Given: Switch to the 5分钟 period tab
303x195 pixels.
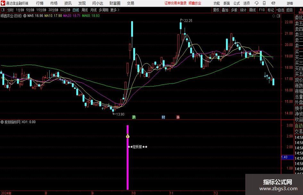Looking at the screenshot, I should coord(30,10).
